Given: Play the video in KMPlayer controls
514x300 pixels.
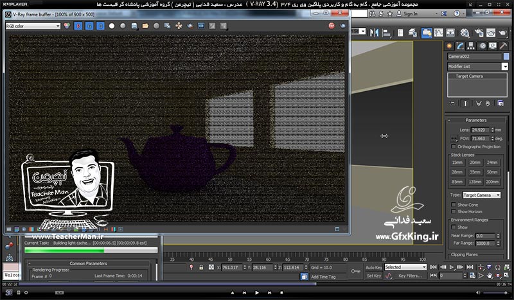Looking at the screenshot, I should pyautogui.click(x=256, y=292).
